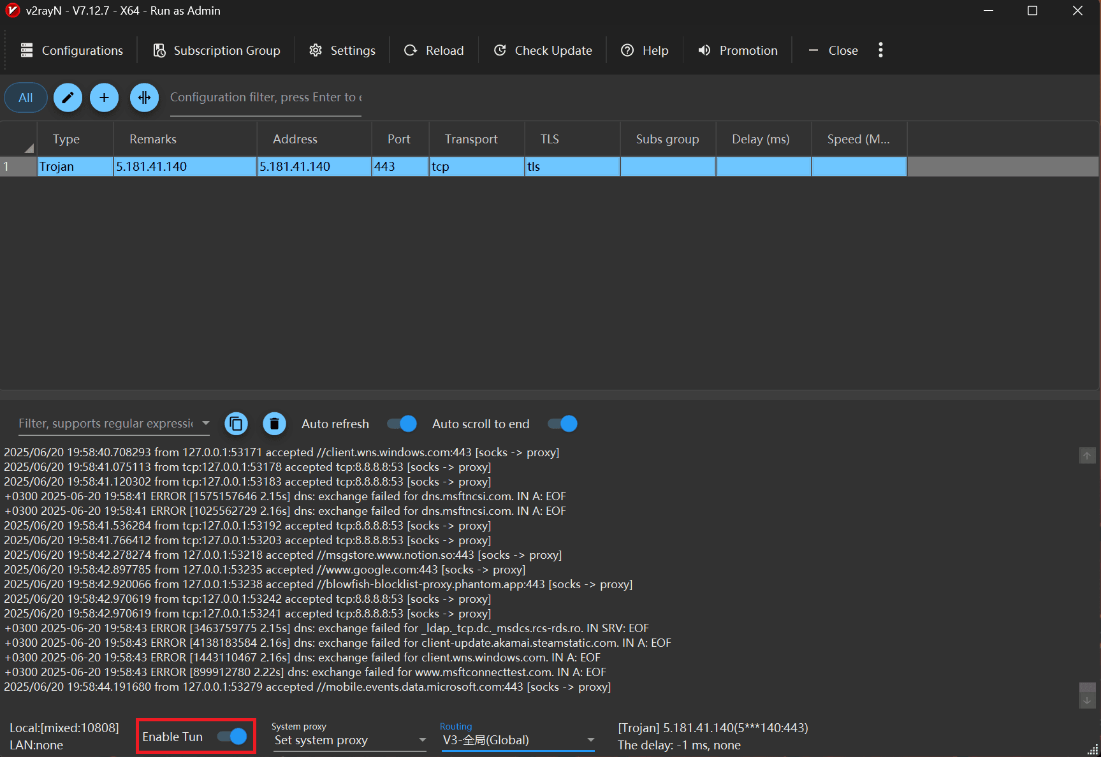
Task: Clear the log with trash icon
Action: click(274, 424)
